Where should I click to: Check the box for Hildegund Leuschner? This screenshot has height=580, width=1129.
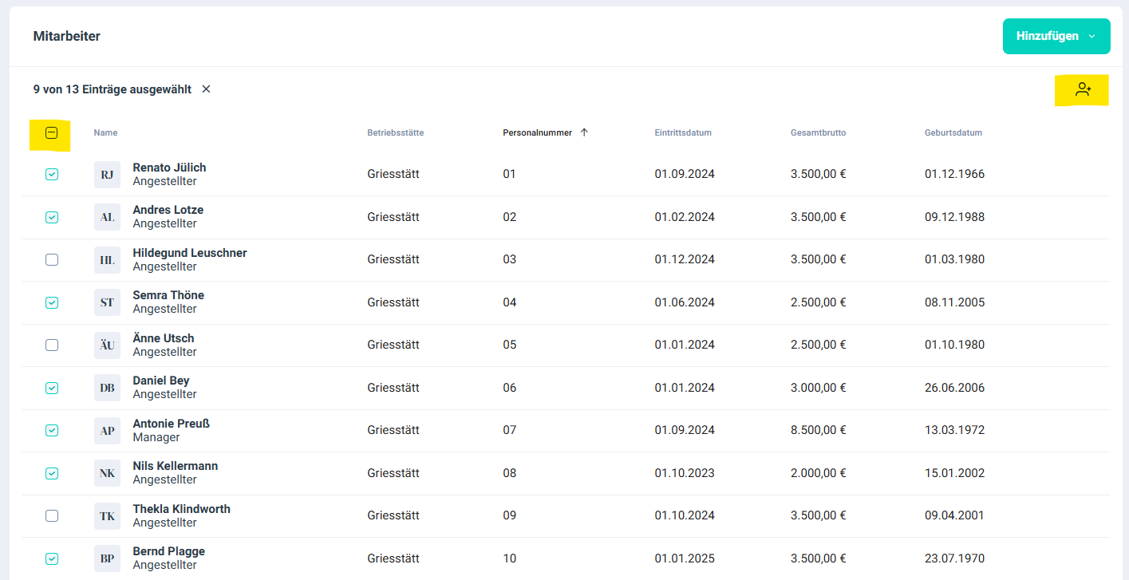coord(52,259)
